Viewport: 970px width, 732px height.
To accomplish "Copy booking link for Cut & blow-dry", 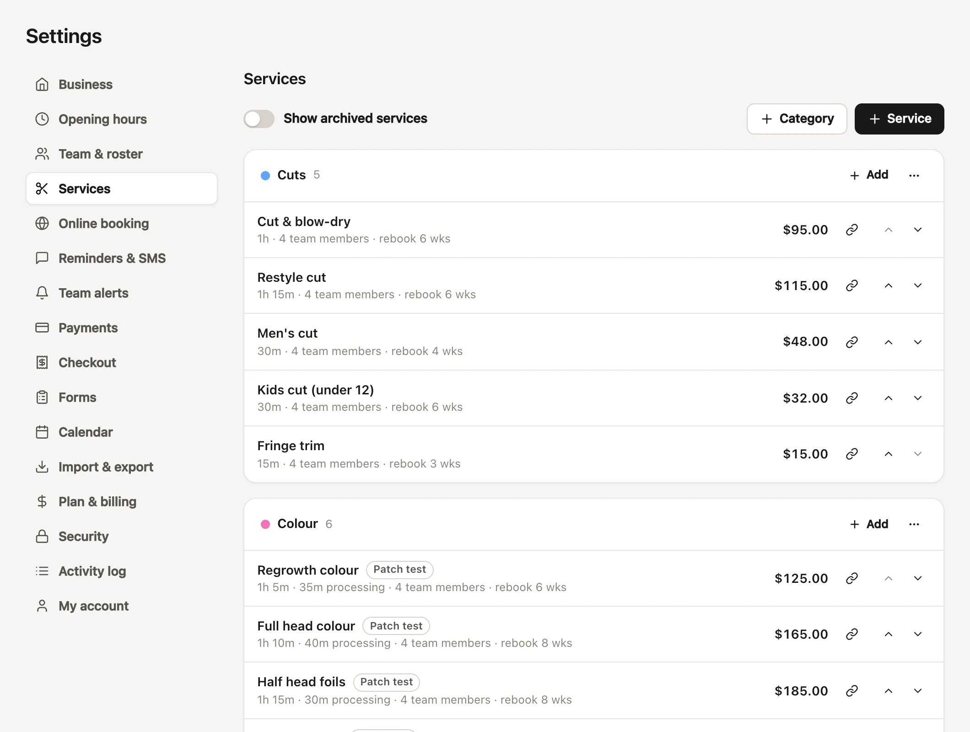I will coord(851,230).
